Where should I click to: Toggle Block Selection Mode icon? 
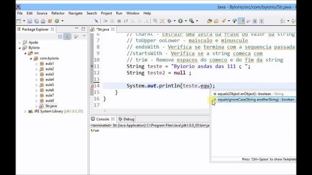tap(254, 21)
